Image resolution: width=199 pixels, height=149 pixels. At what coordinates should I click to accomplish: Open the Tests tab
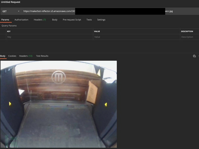[x=89, y=20]
